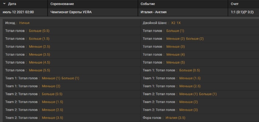Click Team 1 Тотал голов Больше (1)
Image resolution: width=259 pixels, height=122 pixels.
(x=70, y=78)
